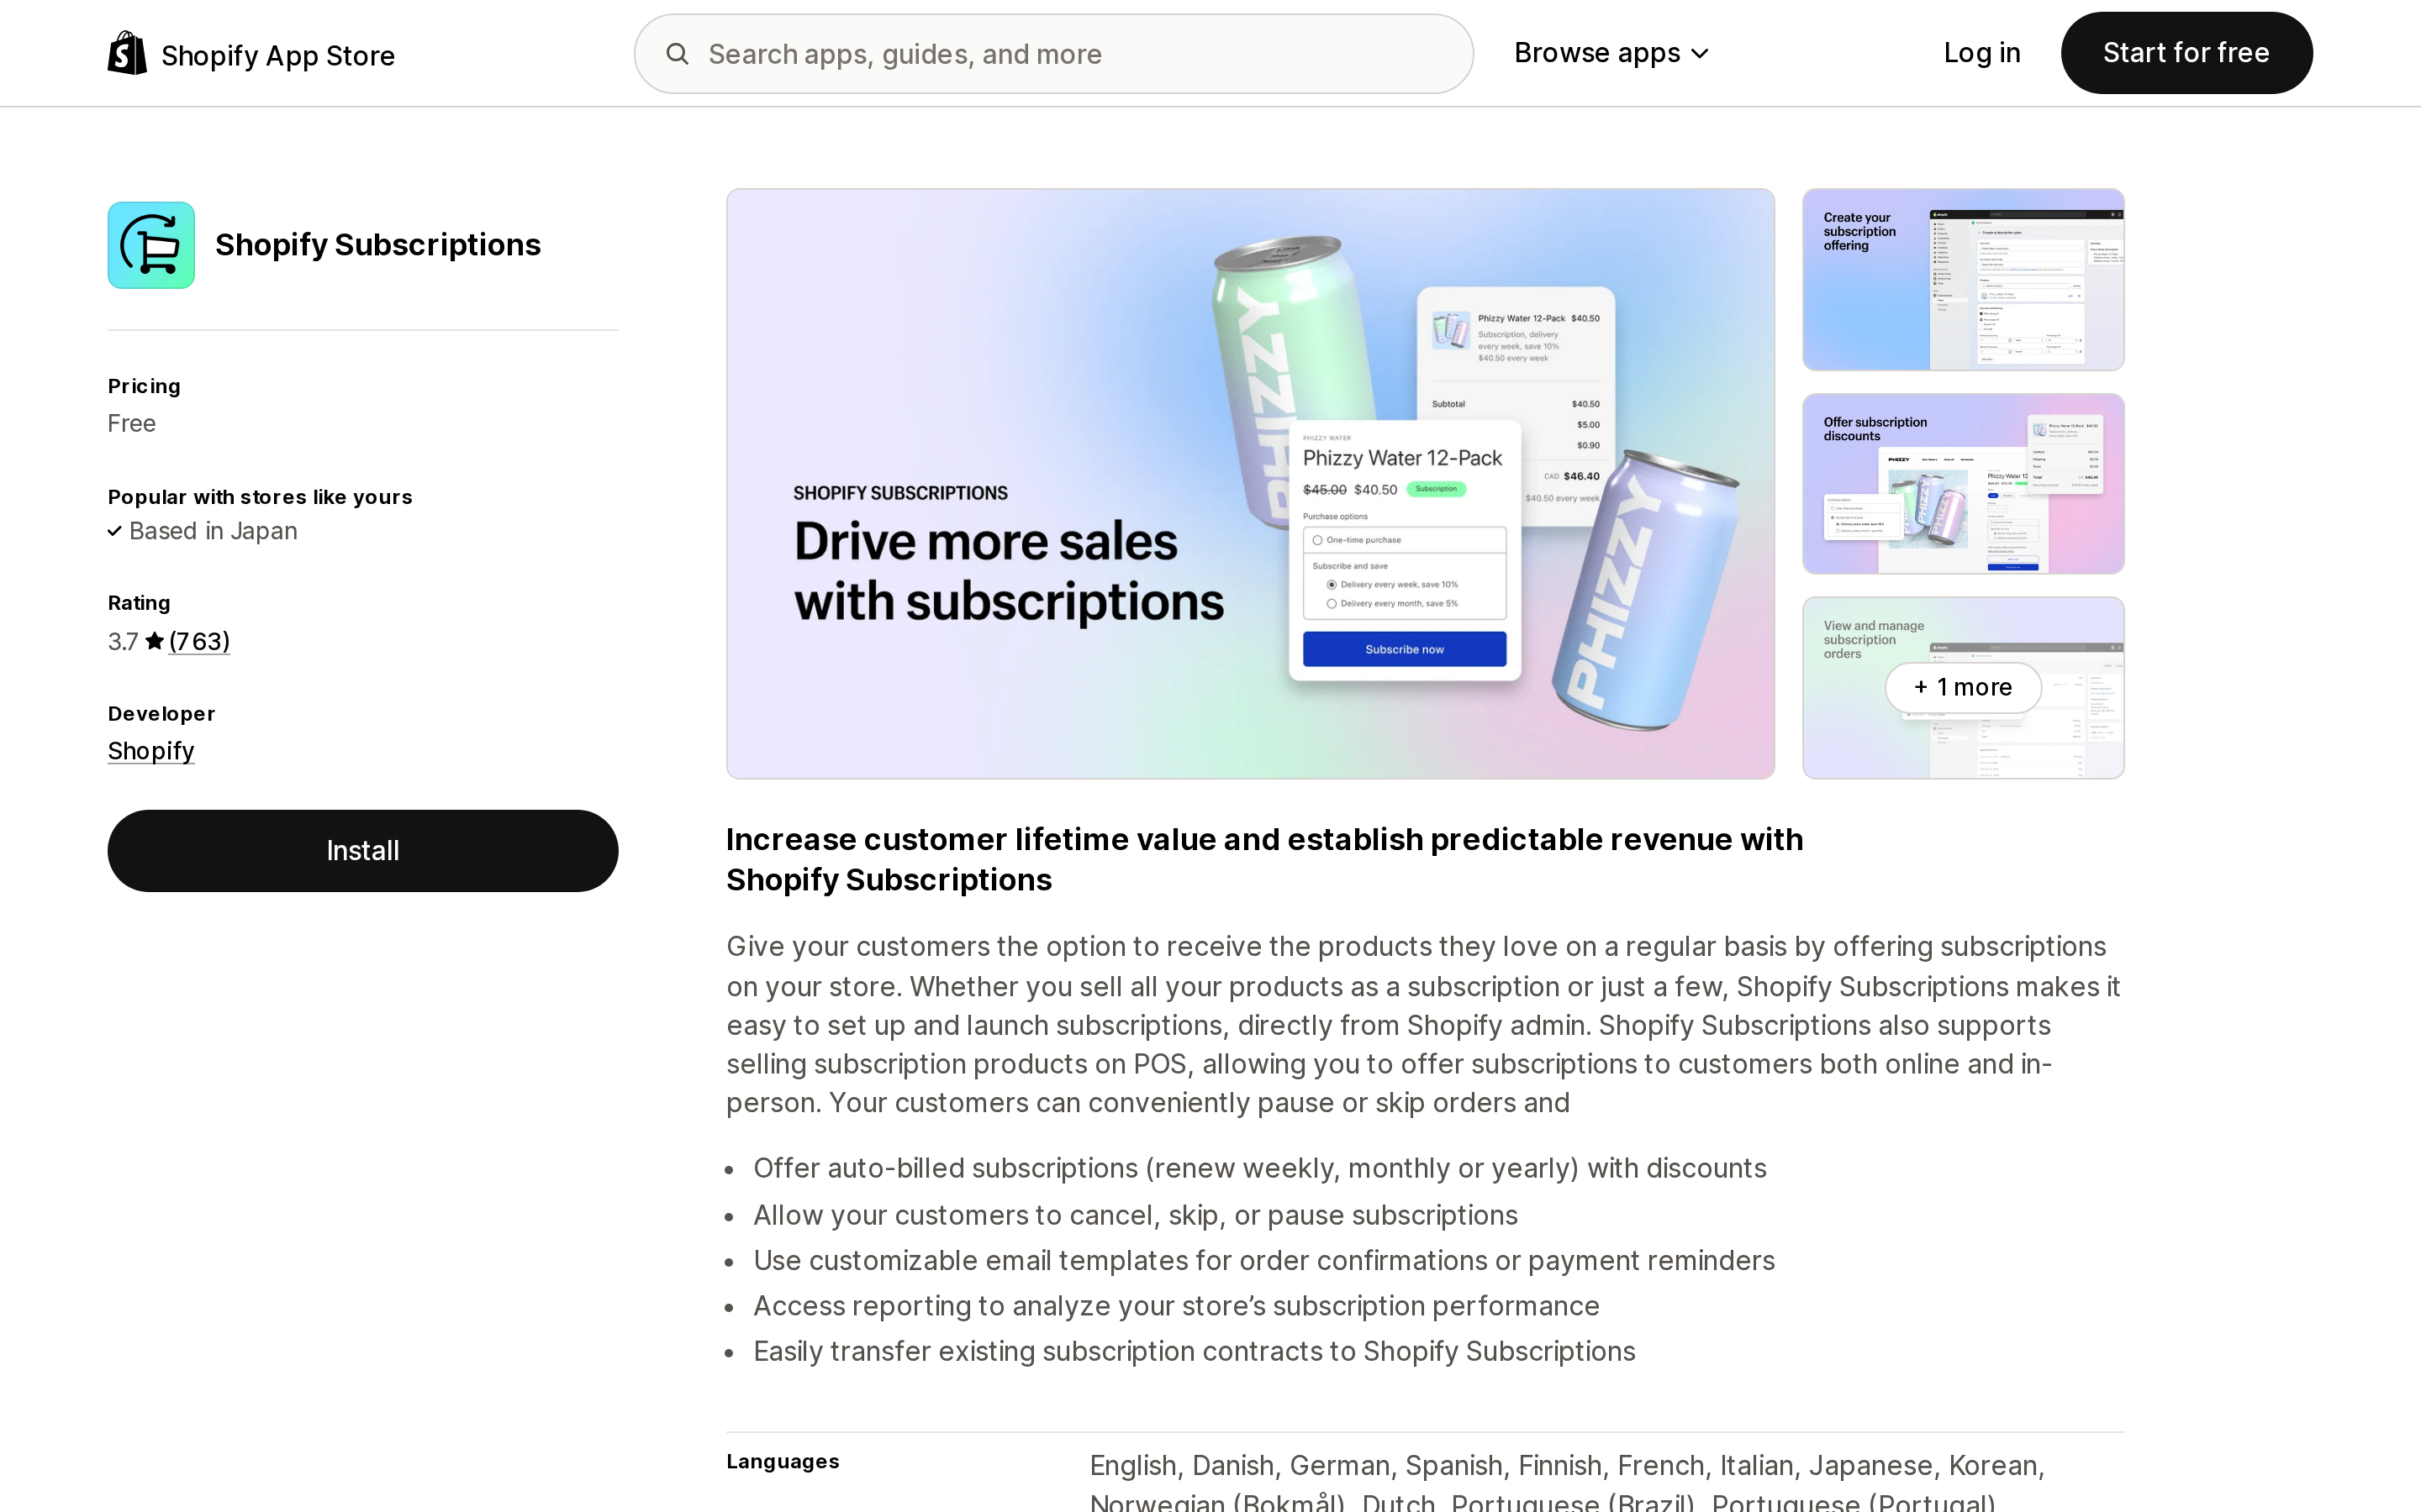The image size is (2421, 1512).
Task: Focus the Search apps, guides input field
Action: click(1053, 54)
